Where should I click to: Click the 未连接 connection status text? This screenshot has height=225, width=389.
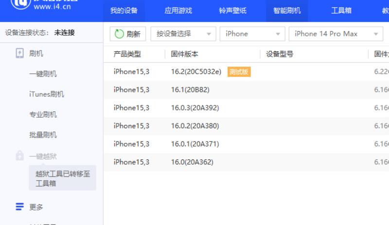(x=65, y=33)
